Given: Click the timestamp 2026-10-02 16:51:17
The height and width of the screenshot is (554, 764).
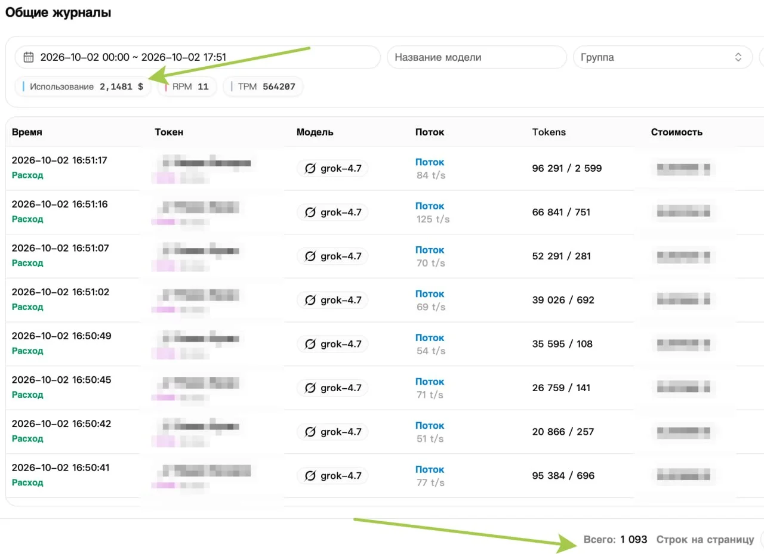Looking at the screenshot, I should click(x=60, y=160).
